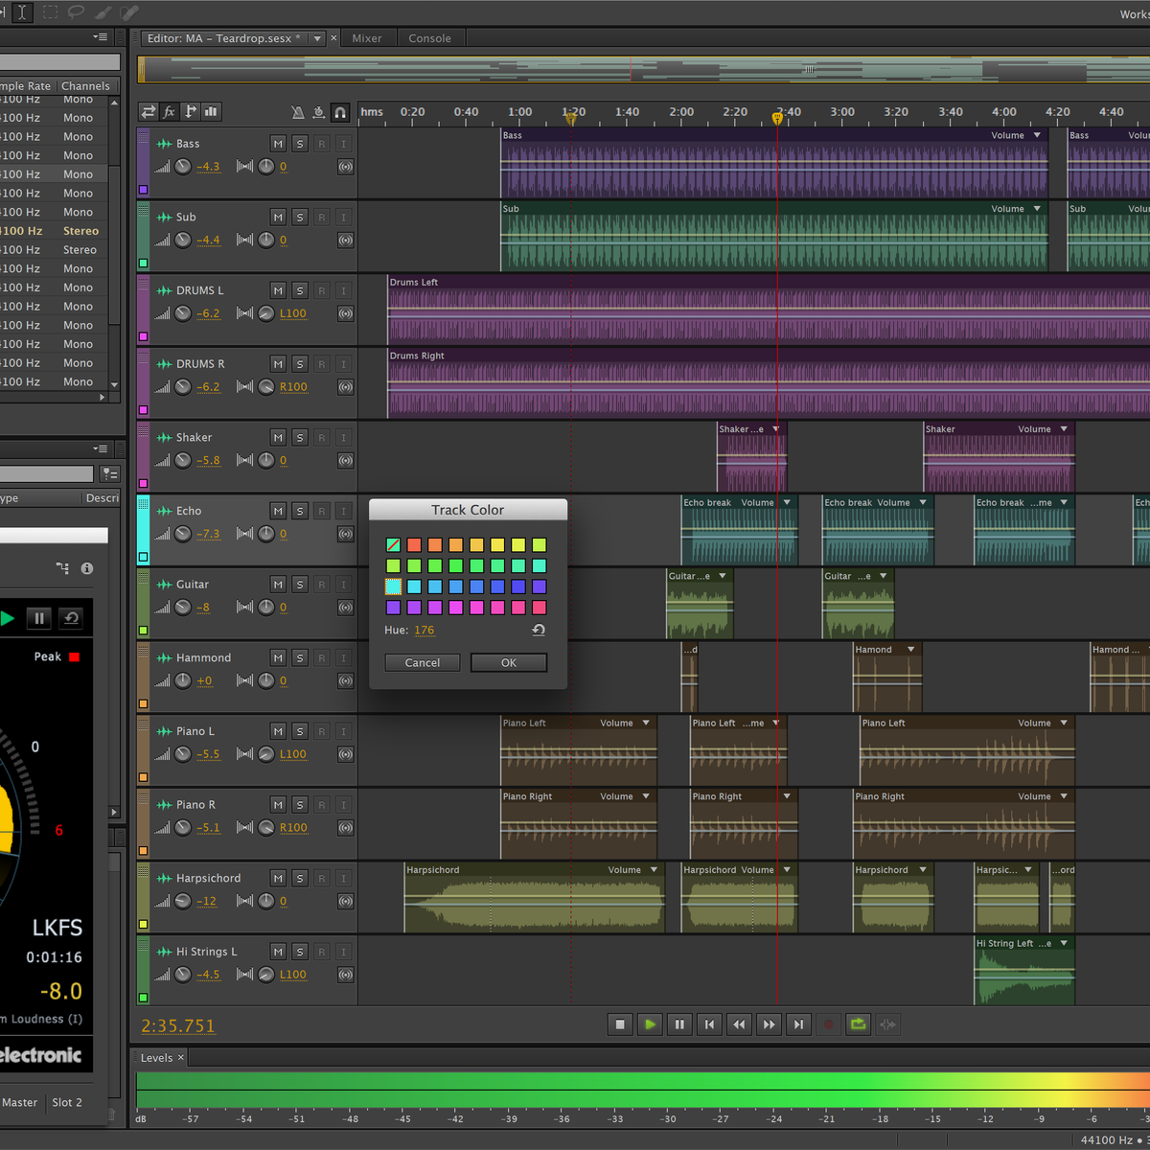
Task: Confirm Track Color with OK button
Action: click(509, 663)
